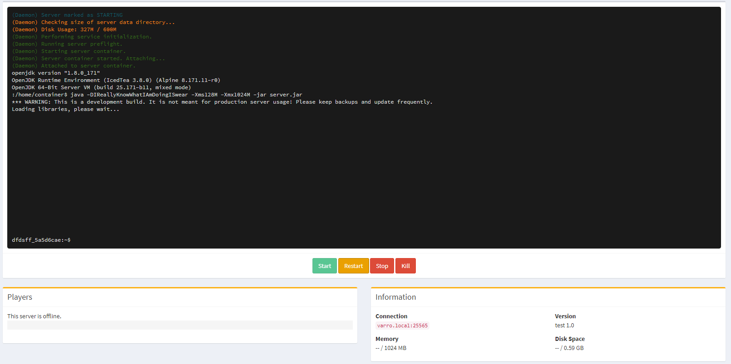Click the 'This server is offline' message
The width and height of the screenshot is (731, 364).
point(34,316)
